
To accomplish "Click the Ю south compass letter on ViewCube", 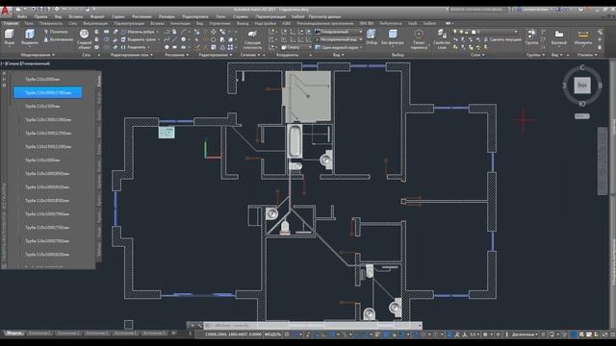I will tap(582, 104).
